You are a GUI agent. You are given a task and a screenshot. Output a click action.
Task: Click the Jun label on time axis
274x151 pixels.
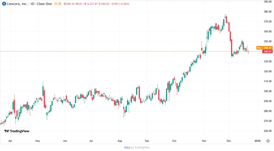65,141
